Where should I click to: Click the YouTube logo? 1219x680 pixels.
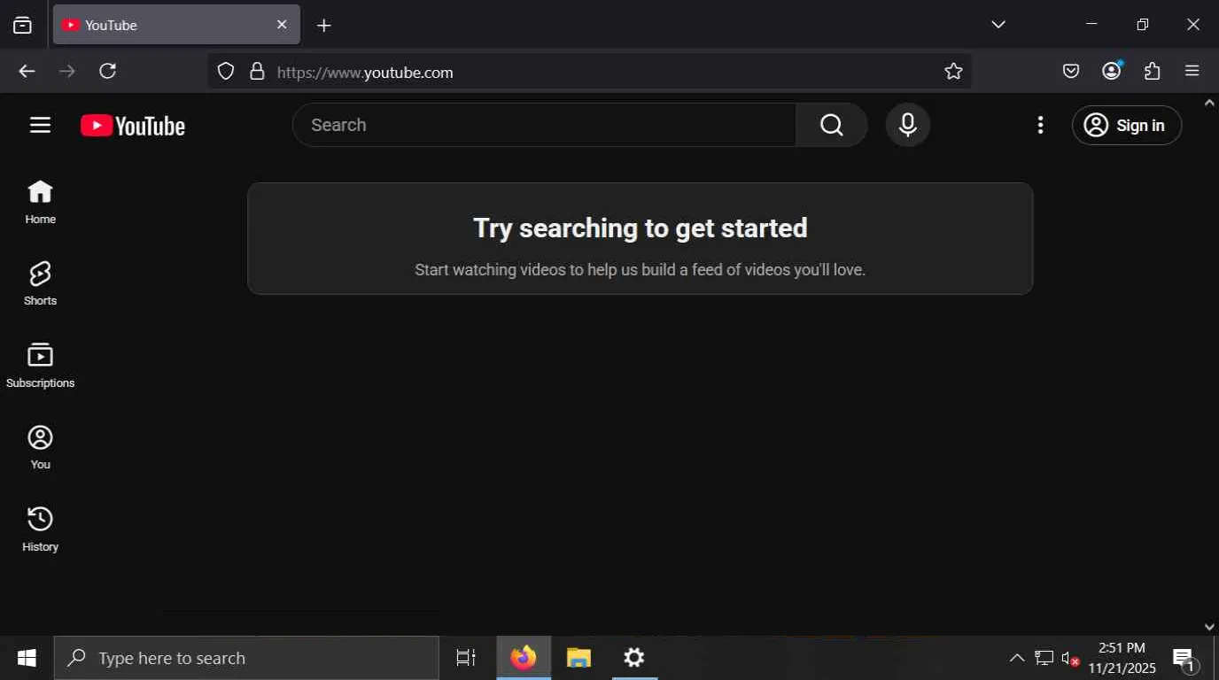tap(133, 126)
